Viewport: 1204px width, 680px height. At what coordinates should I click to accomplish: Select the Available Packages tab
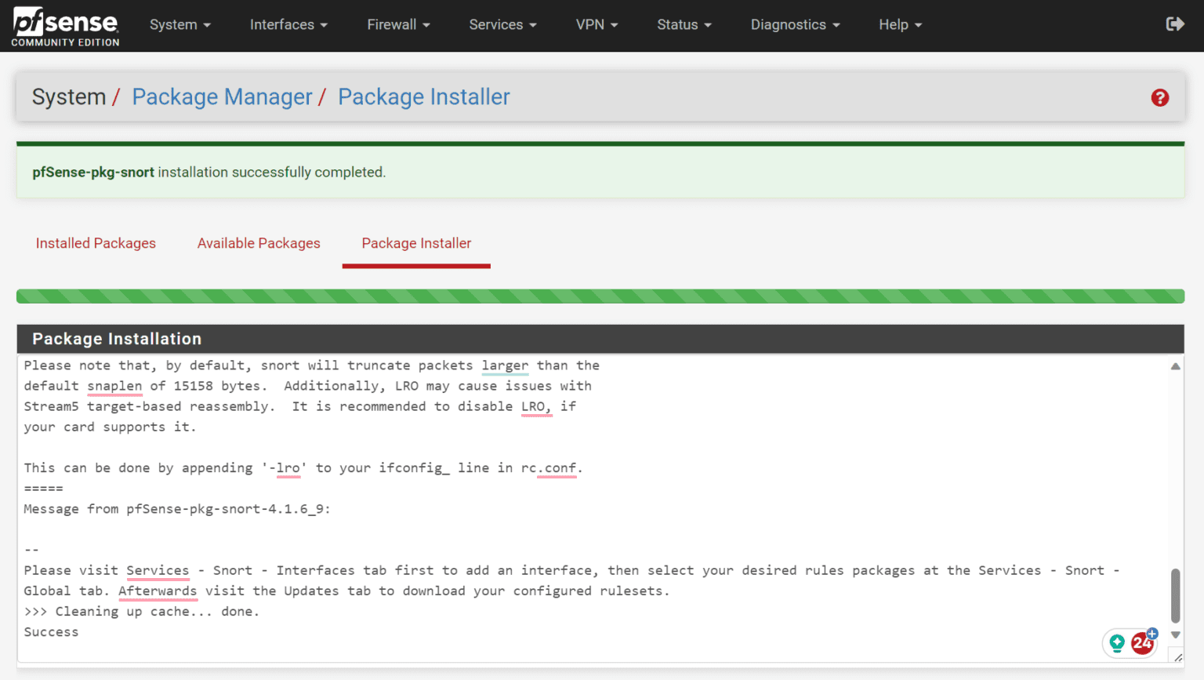[x=259, y=243]
